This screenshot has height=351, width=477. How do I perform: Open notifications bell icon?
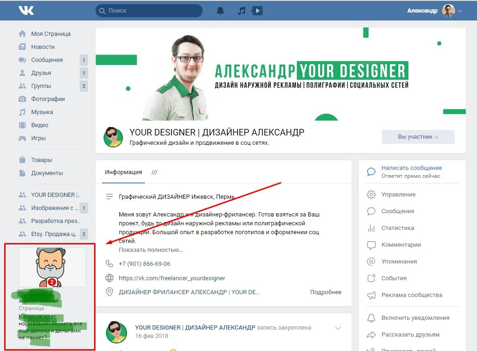(x=220, y=11)
